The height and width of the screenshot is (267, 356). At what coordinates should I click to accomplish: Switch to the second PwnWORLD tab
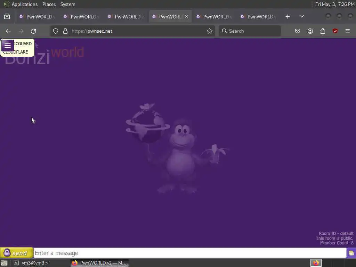coord(81,17)
